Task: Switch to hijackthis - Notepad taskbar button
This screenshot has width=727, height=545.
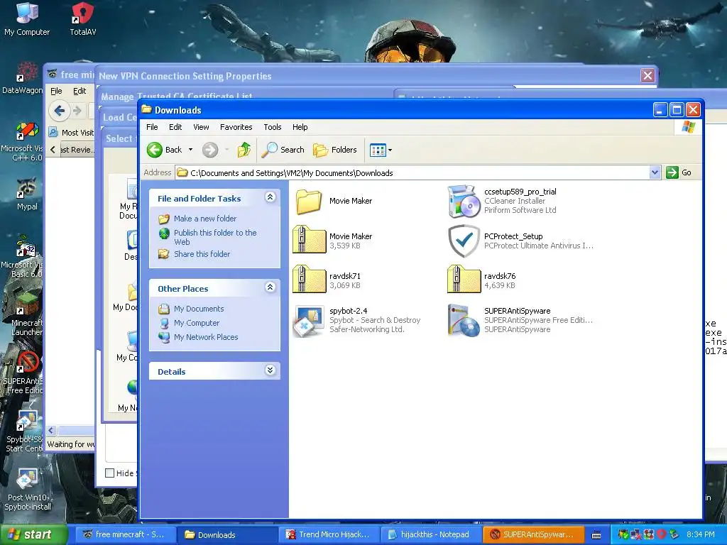Action: 431,534
